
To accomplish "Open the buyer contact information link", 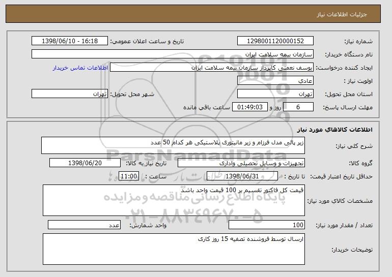I will click(80, 68).
